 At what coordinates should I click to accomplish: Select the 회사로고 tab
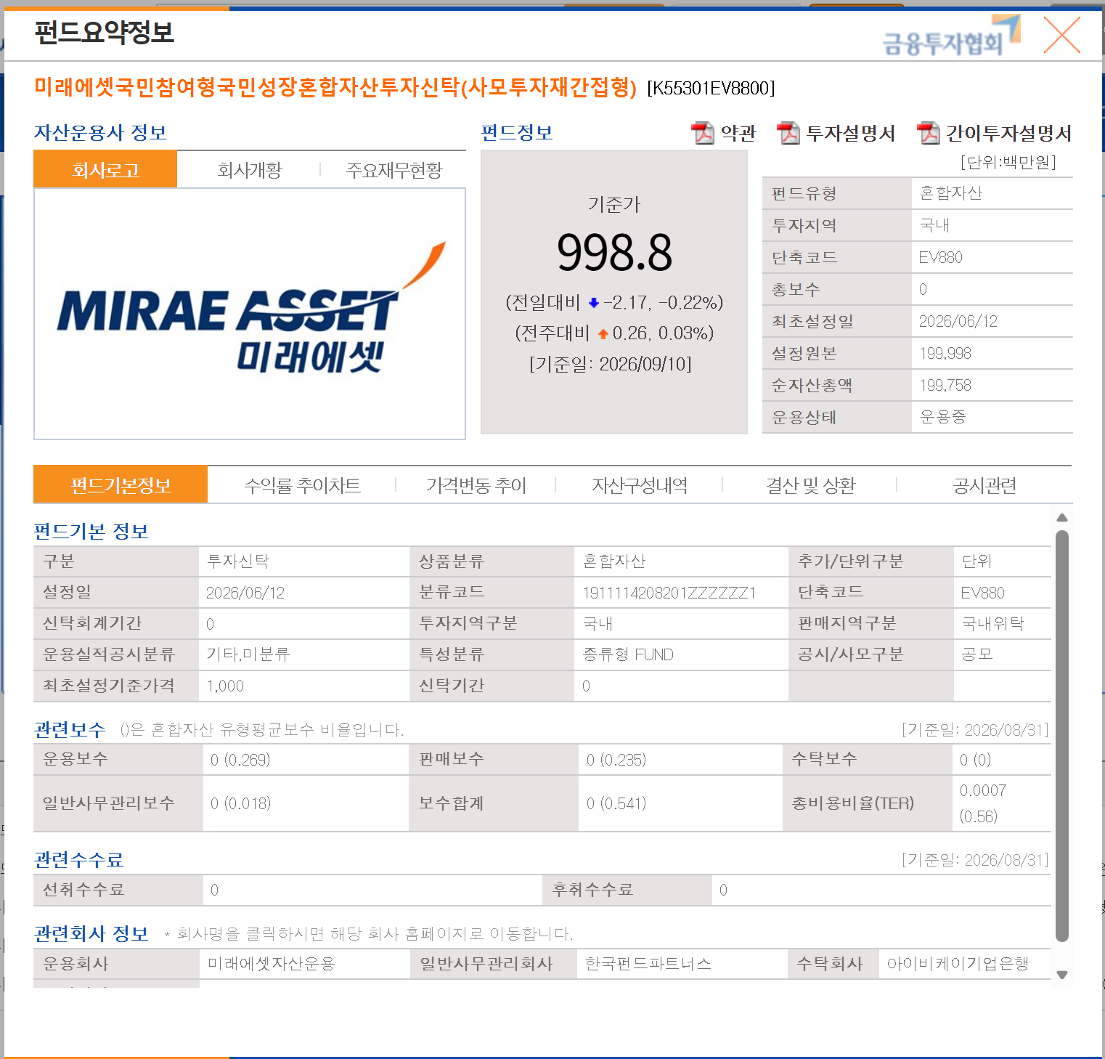(105, 170)
